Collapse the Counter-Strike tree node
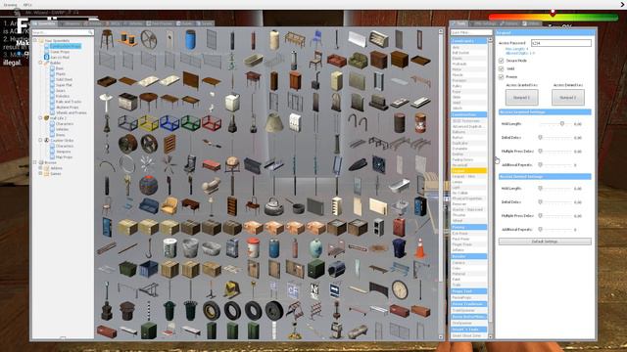The image size is (627, 352). 40,141
